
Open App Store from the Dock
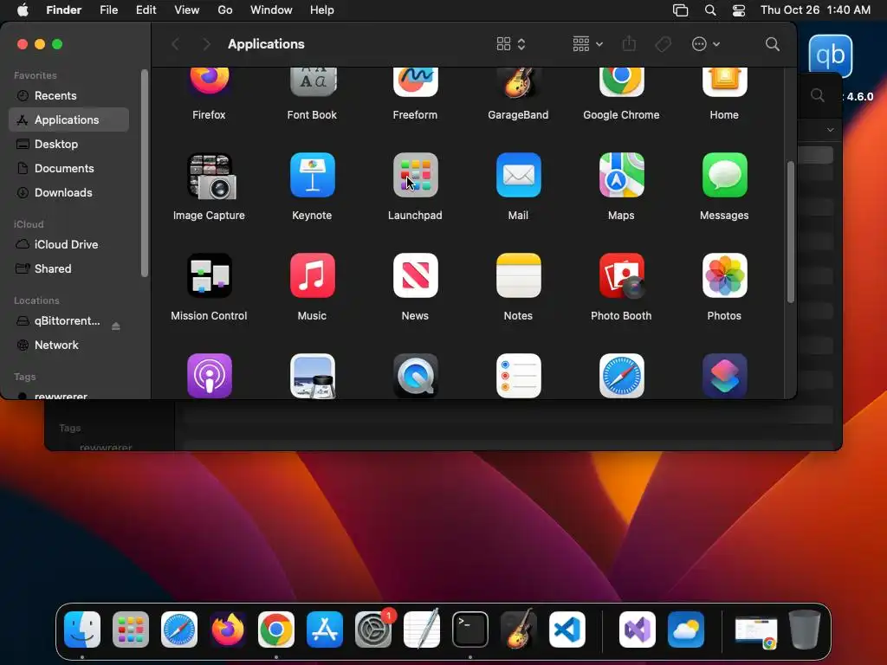[325, 629]
